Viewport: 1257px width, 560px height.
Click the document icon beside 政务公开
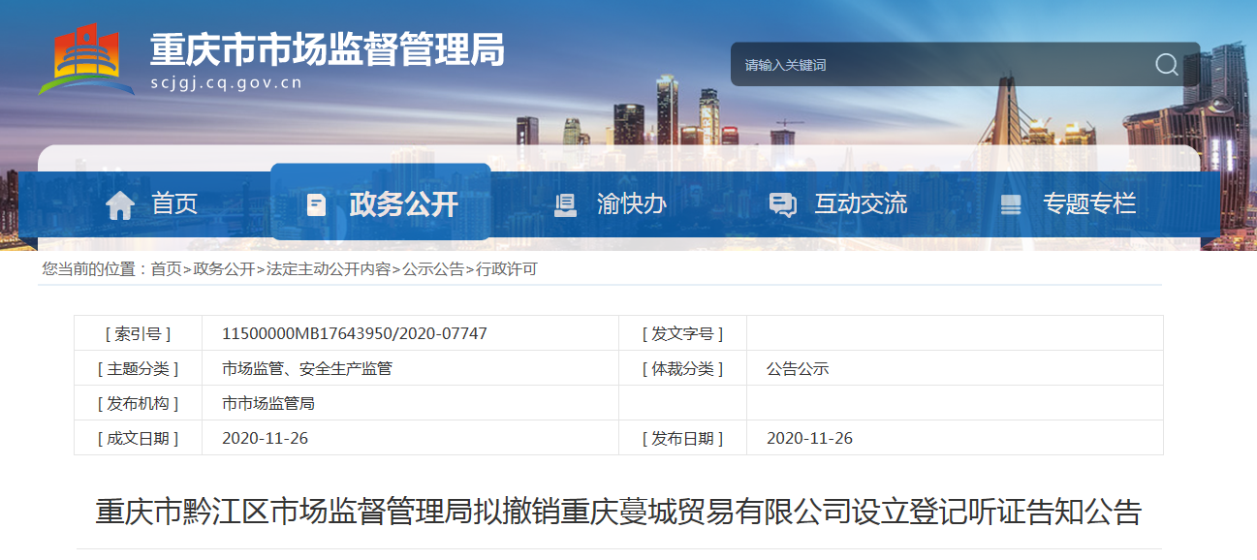[316, 204]
